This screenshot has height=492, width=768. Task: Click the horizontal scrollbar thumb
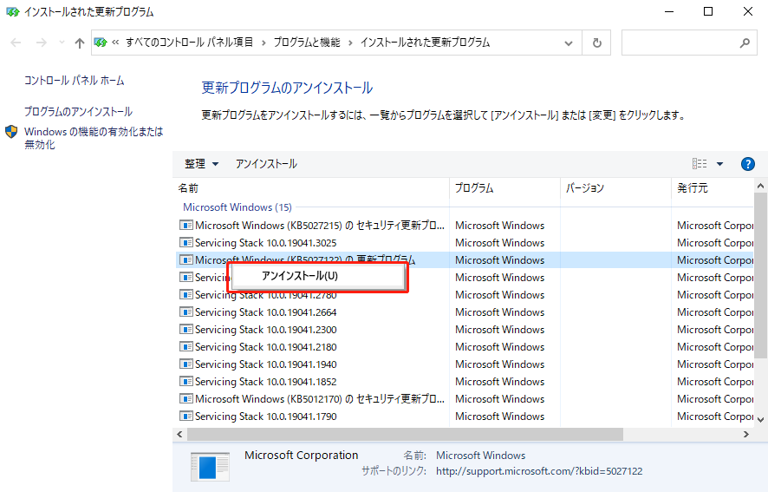(405, 434)
